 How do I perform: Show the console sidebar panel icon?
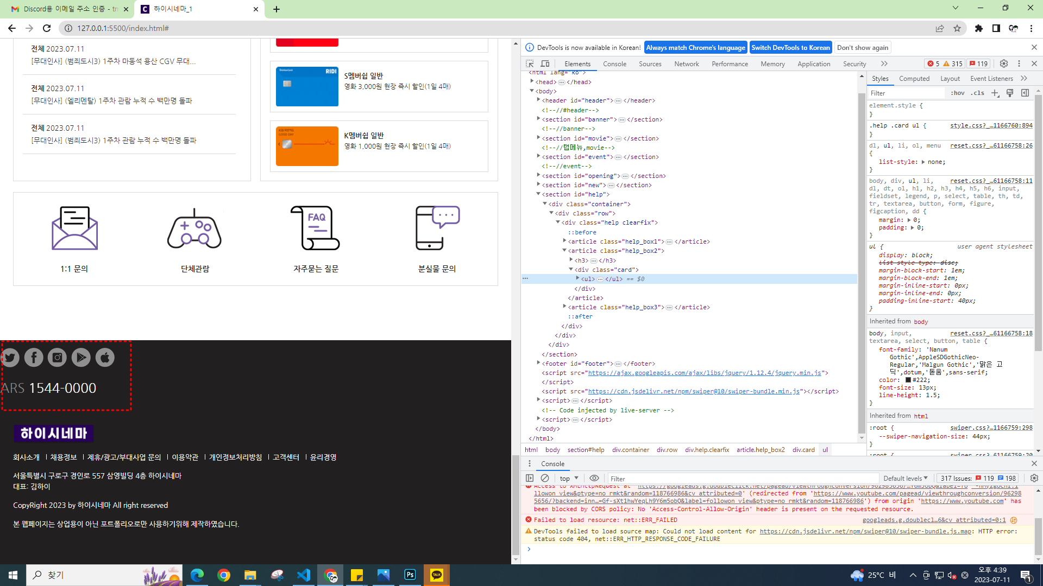coord(530,478)
